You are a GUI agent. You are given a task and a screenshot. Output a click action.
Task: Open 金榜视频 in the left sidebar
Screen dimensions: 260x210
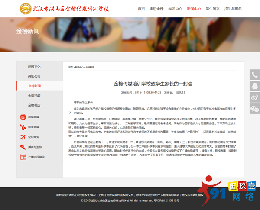coord(34,95)
